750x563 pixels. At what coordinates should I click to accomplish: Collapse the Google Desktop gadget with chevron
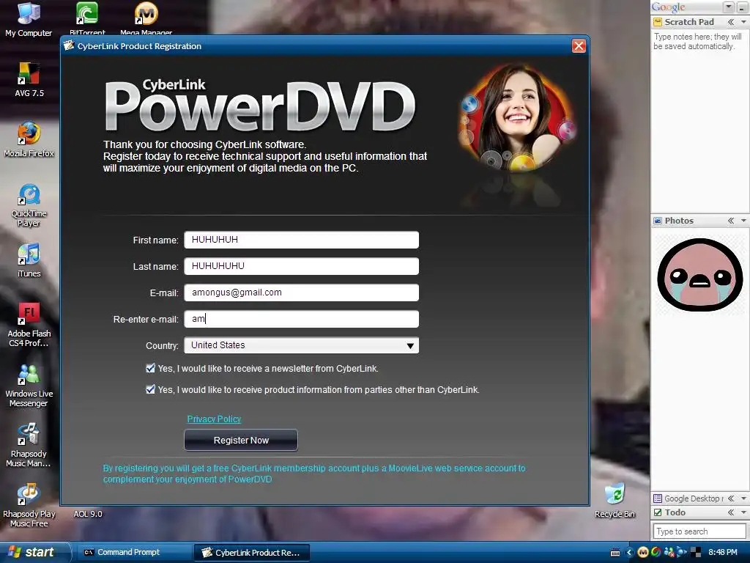(731, 498)
